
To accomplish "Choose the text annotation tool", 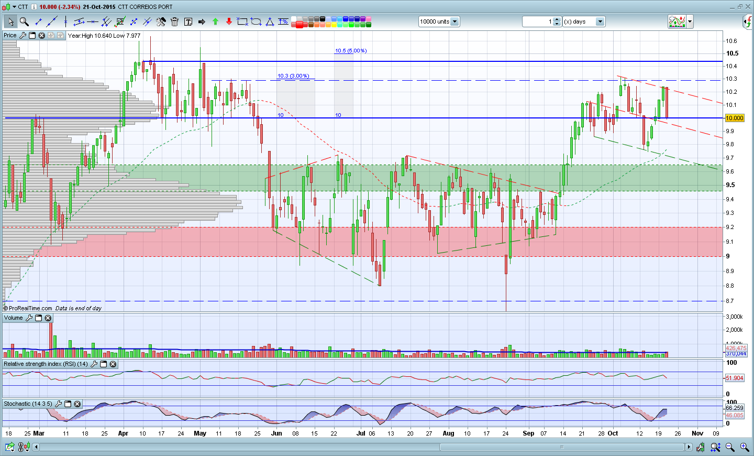I will (x=188, y=21).
